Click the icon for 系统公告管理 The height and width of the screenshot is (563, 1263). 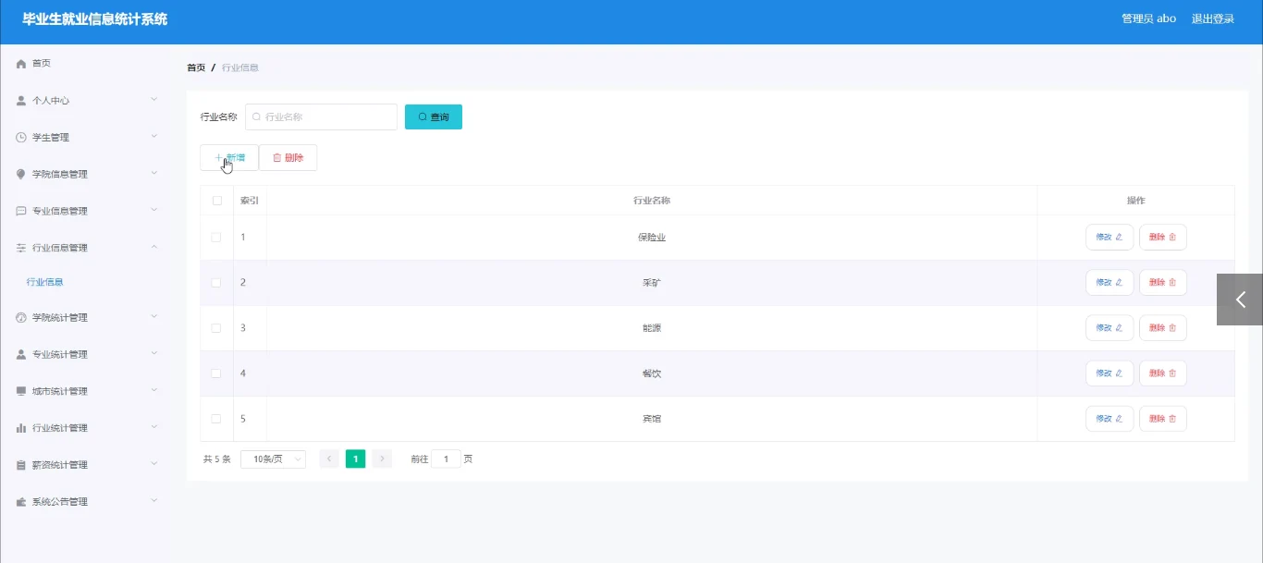(x=21, y=503)
